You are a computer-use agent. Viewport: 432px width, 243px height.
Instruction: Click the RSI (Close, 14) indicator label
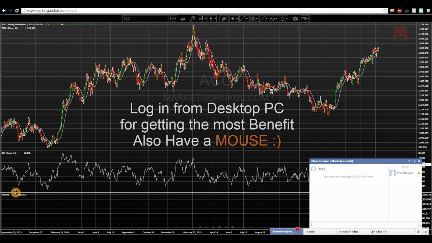pos(9,153)
